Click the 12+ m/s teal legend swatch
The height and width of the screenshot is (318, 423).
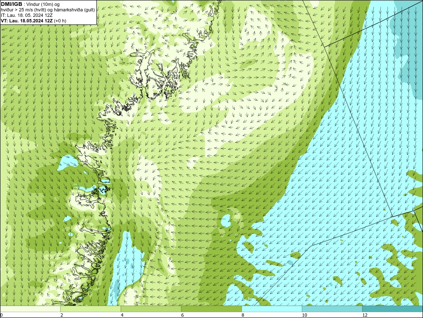393,309
